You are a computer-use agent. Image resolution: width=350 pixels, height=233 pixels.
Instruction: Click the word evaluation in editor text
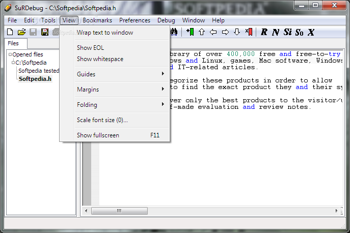click(x=218, y=107)
